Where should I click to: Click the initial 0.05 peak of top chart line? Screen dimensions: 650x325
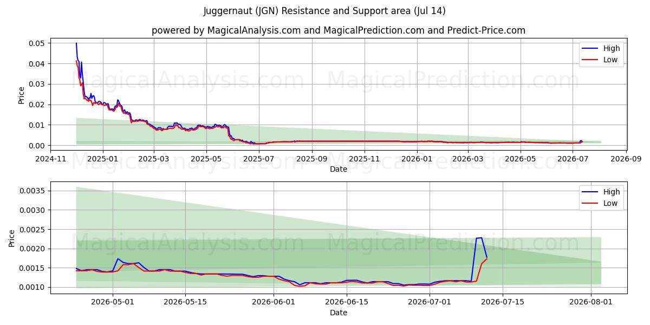tap(76, 43)
